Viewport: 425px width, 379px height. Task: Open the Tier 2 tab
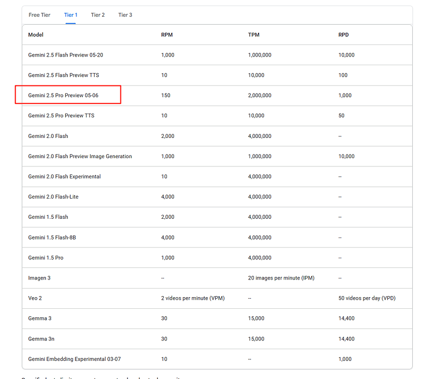point(98,15)
